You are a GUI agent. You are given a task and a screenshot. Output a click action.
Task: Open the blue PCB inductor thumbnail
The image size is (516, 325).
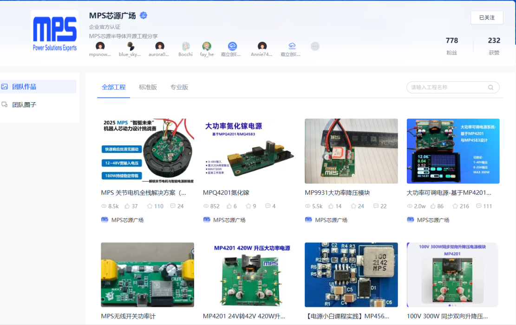click(x=351, y=275)
